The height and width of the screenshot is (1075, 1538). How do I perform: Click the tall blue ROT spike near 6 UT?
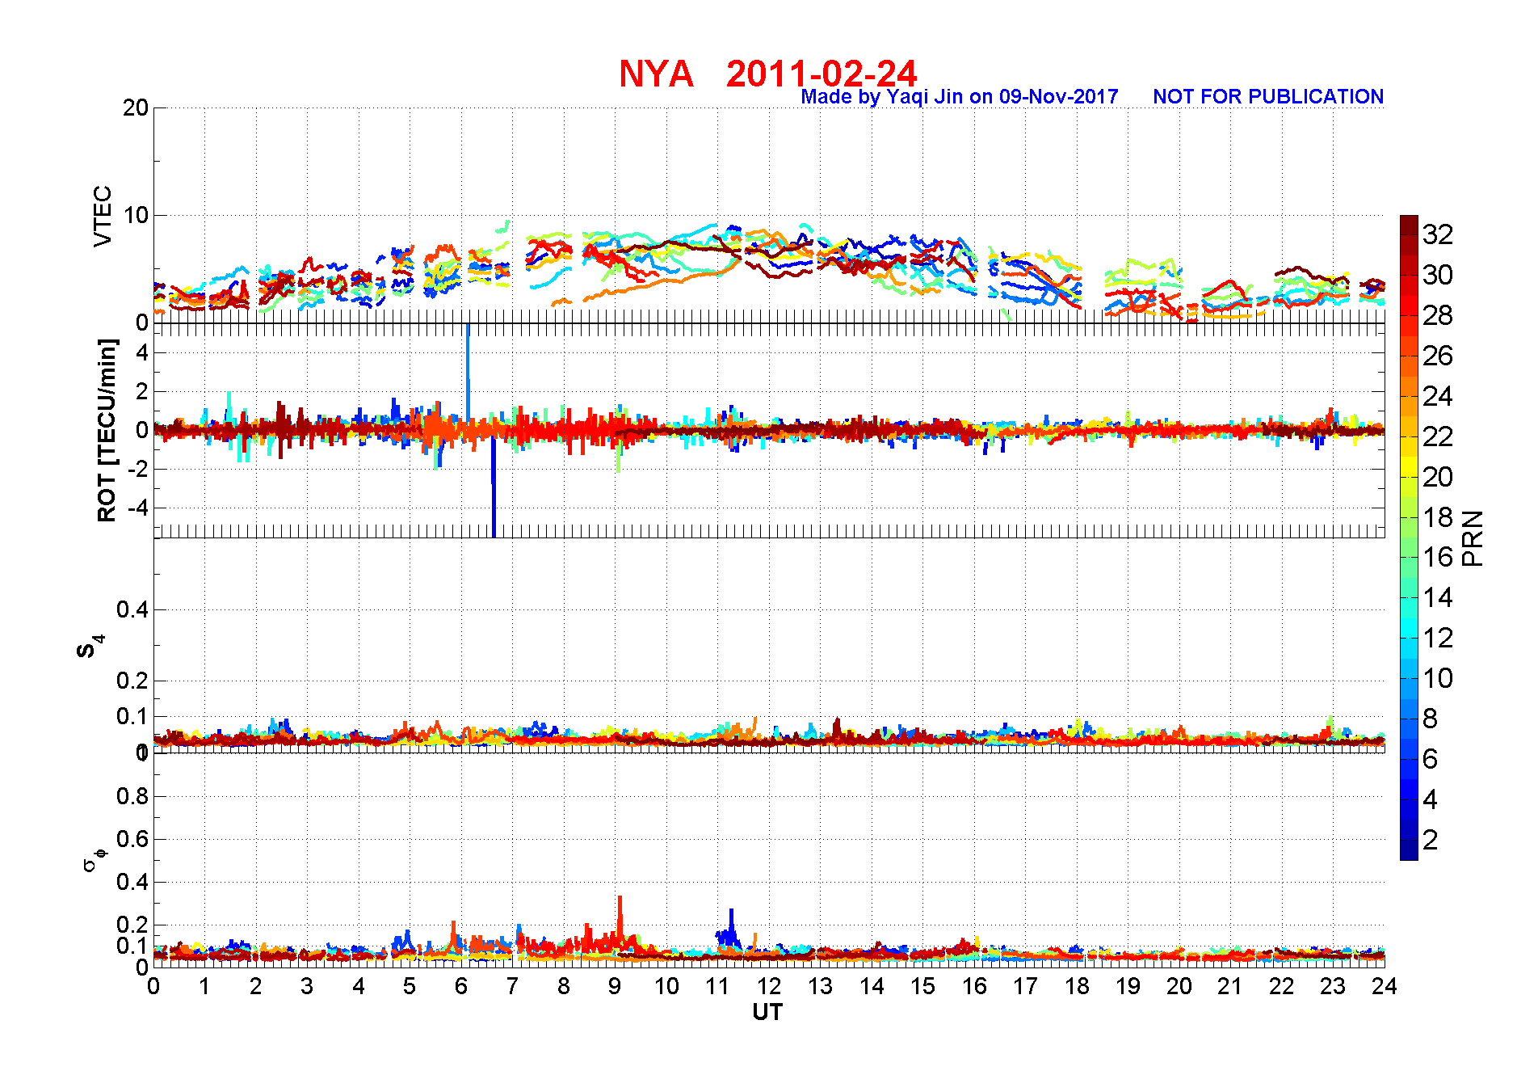click(x=468, y=372)
